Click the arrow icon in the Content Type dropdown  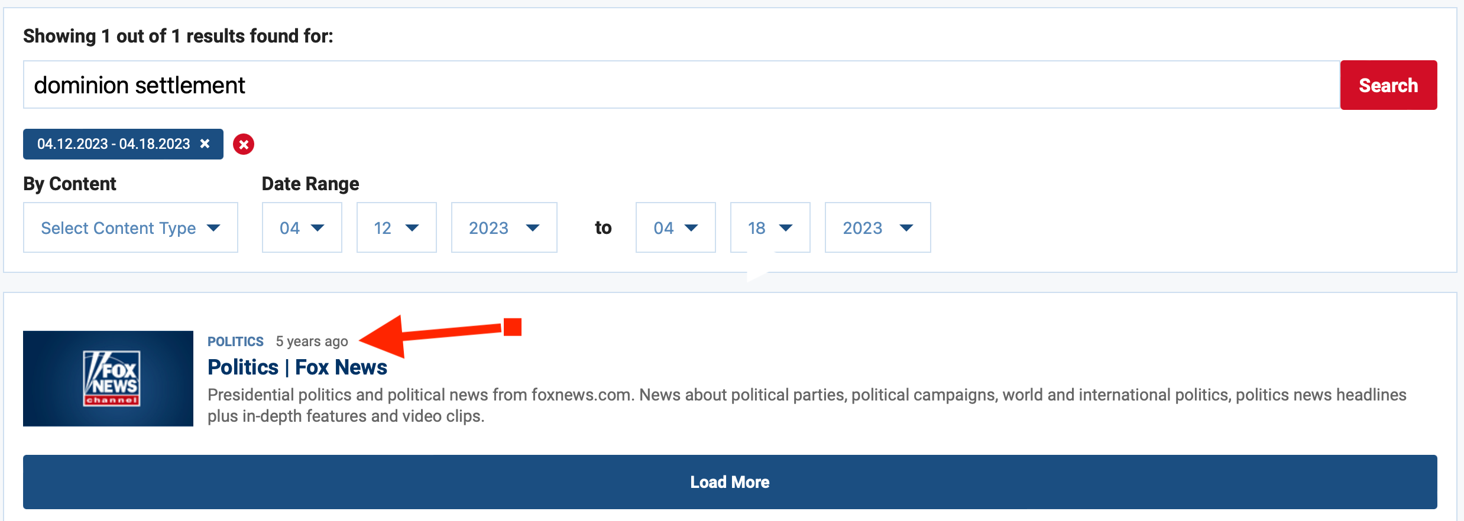213,228
